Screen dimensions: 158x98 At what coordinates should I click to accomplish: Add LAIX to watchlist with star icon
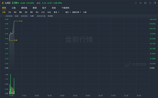(150, 3)
